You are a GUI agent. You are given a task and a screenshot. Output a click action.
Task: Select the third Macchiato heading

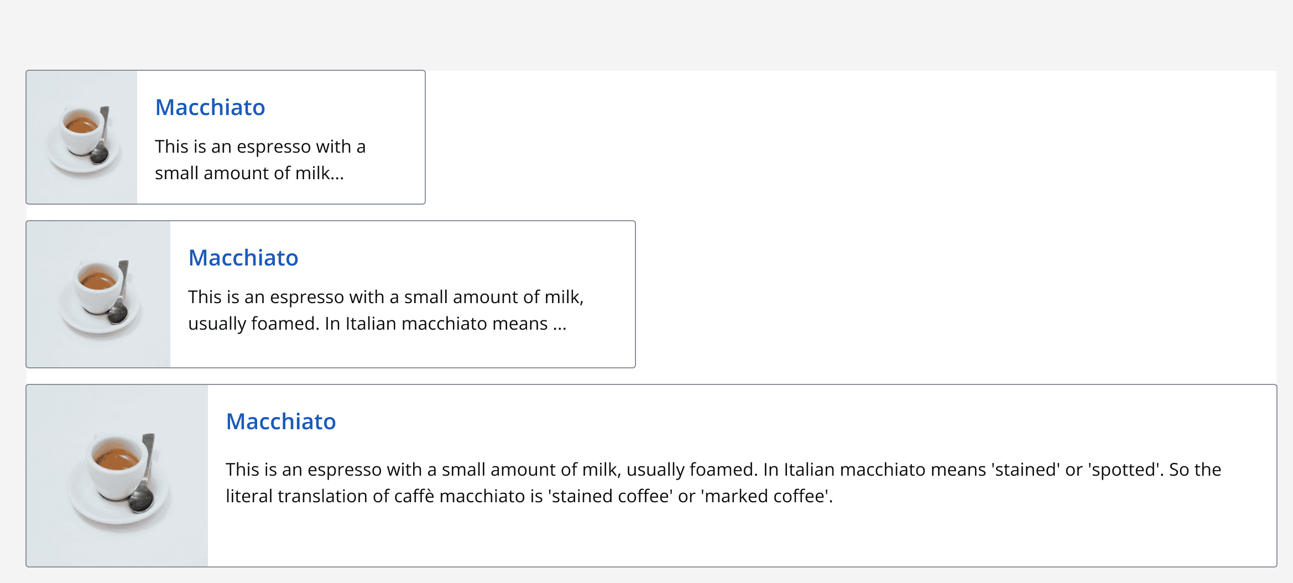280,421
